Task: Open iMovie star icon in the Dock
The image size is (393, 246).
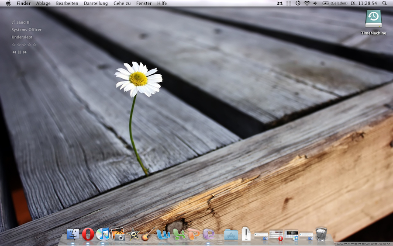Action: [133, 235]
